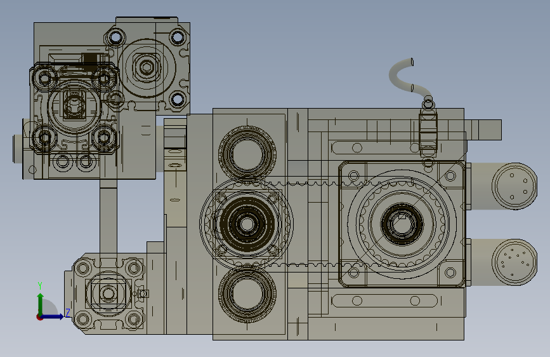Screen dimensions: 550x357
Task: Select the upper round motor connector with four pins
Action: click(x=514, y=186)
